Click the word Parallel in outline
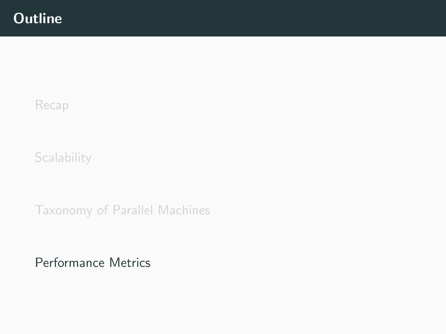The width and height of the screenshot is (446, 334). tap(133, 210)
